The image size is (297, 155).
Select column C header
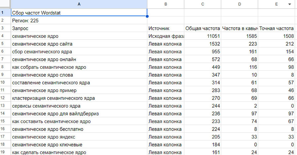(x=202, y=4)
